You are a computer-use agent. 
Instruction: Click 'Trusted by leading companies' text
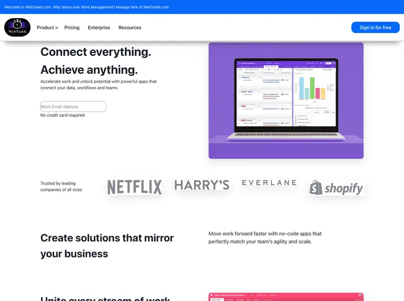pyautogui.click(x=61, y=186)
